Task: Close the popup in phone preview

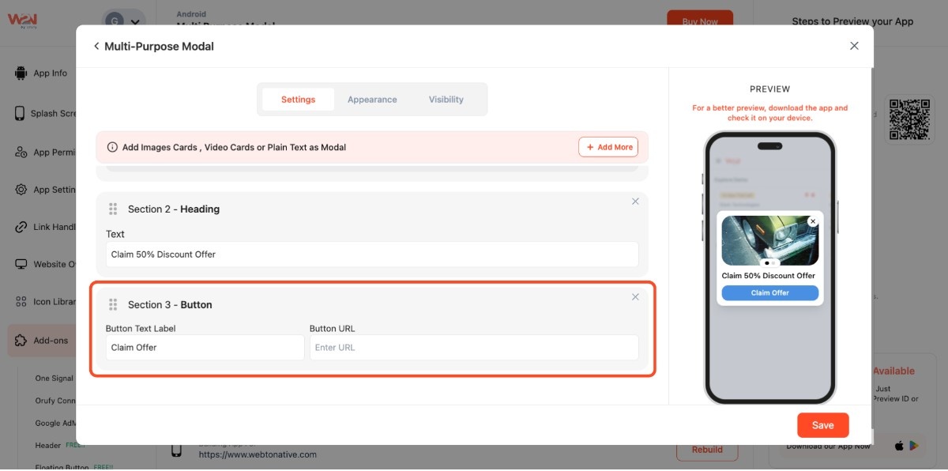Action: pyautogui.click(x=813, y=222)
